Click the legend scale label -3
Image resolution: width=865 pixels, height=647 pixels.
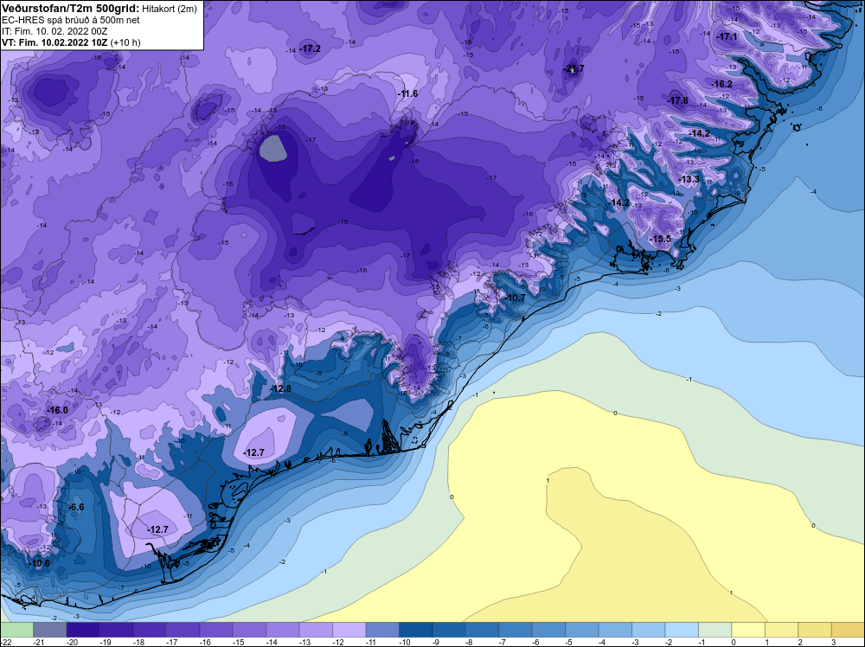pyautogui.click(x=637, y=643)
